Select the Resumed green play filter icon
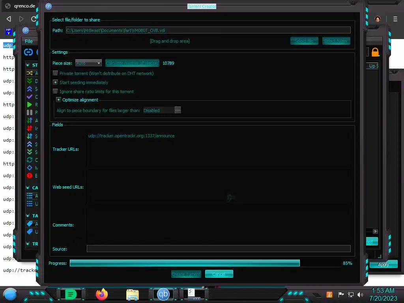404x303 pixels. click(29, 105)
